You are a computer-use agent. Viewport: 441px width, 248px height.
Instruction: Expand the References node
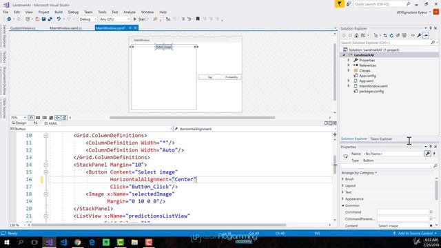coord(349,65)
